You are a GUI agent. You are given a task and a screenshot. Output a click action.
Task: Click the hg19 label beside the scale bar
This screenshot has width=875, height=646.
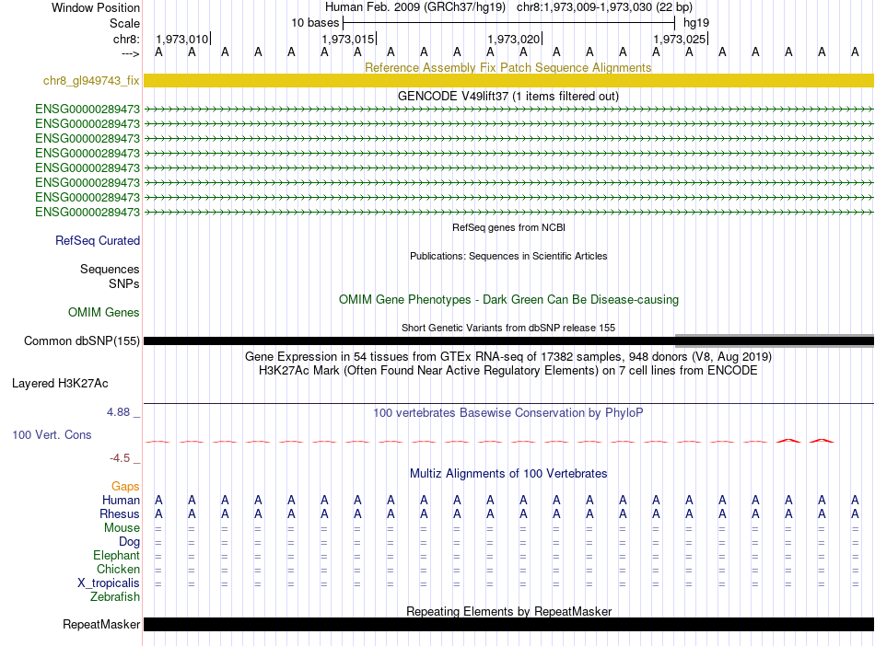pos(696,23)
